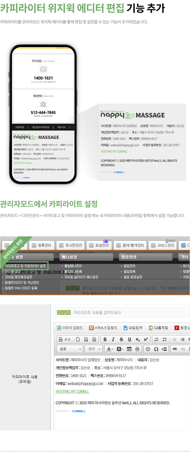
Task: Open the text color picker
Action: click(x=110, y=349)
